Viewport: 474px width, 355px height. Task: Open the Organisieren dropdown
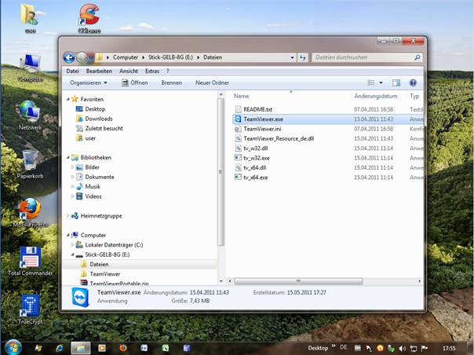click(x=88, y=82)
